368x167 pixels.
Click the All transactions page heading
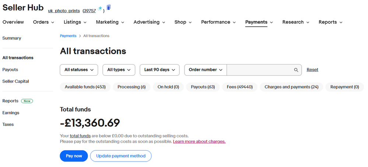click(93, 51)
